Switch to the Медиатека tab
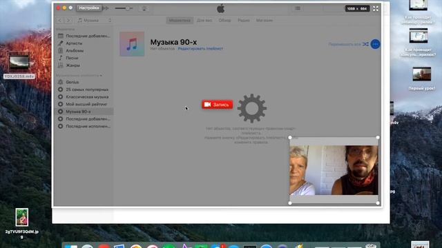Image resolution: width=442 pixels, height=248 pixels. 180,20
